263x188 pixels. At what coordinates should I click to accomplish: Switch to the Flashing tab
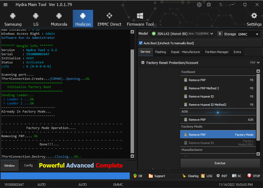pyautogui.click(x=160, y=52)
